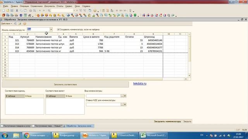
Task: Clear the Ставка НДС field with X
Action: point(125,105)
